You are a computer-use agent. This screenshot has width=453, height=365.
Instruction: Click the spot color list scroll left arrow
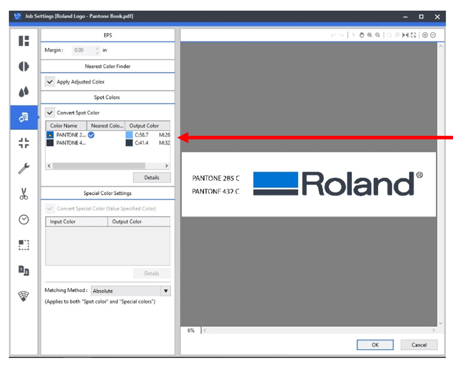click(x=49, y=166)
